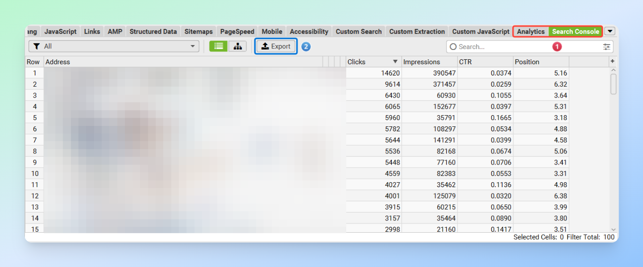
Task: Open search filter options sliders icon
Action: [607, 47]
